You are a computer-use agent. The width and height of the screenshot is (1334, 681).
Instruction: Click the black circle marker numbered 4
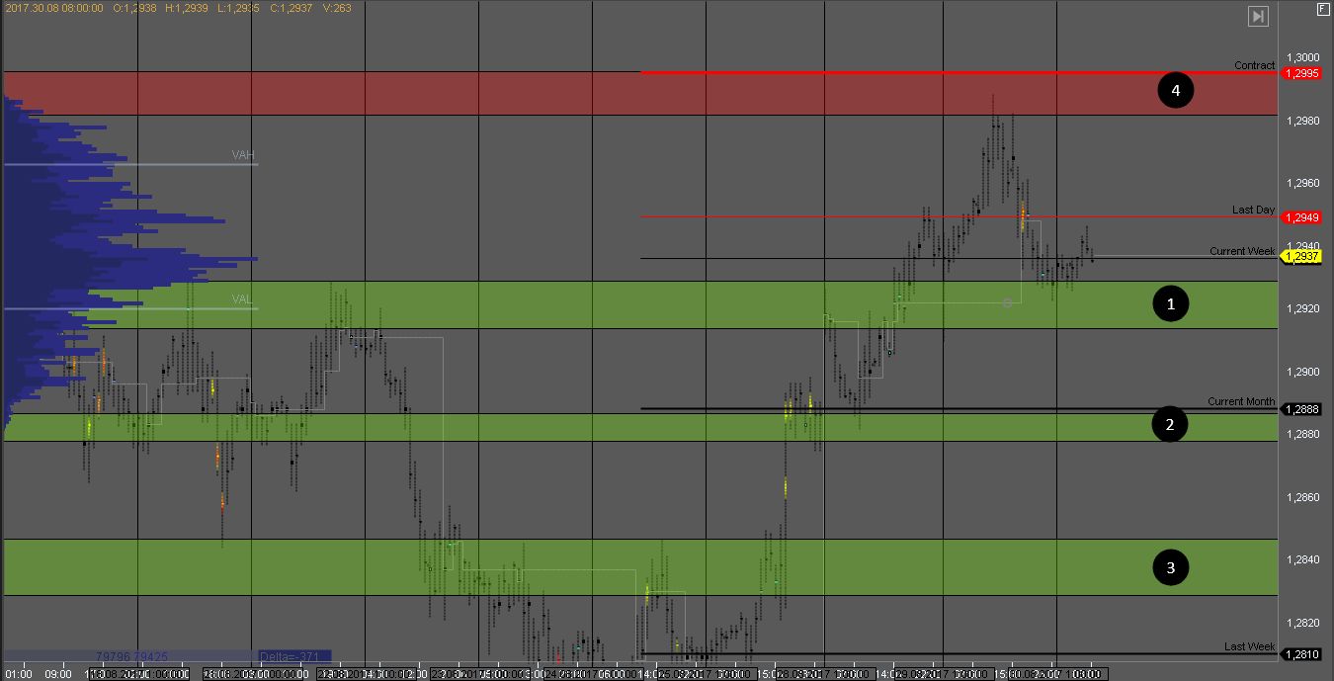(x=1175, y=91)
